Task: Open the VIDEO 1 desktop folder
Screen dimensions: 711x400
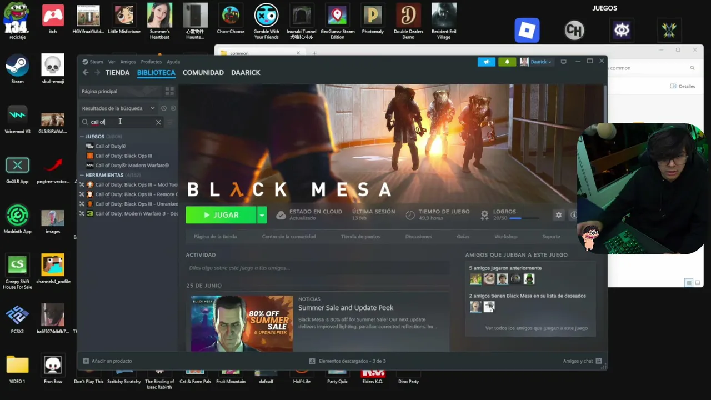Action: point(17,369)
